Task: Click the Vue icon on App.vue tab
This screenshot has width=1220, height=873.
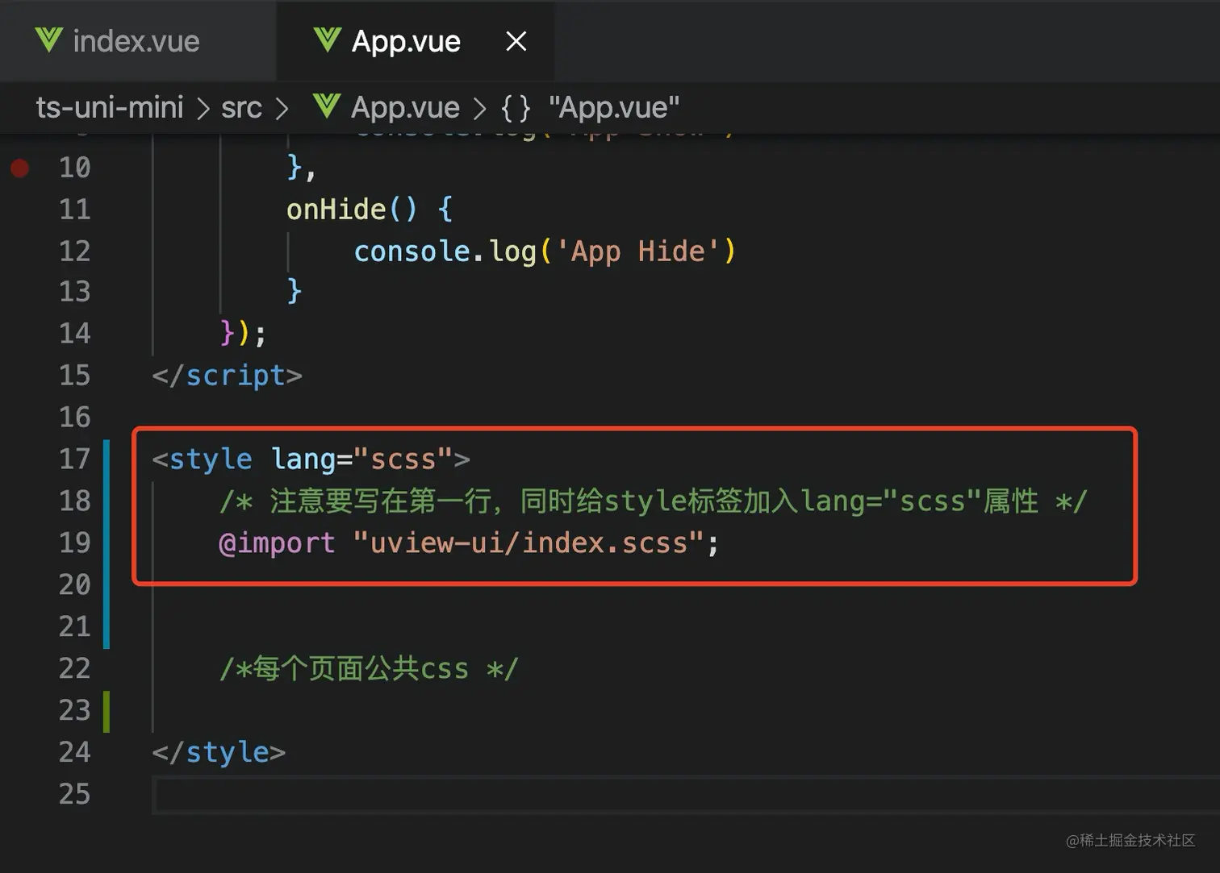Action: (x=327, y=40)
